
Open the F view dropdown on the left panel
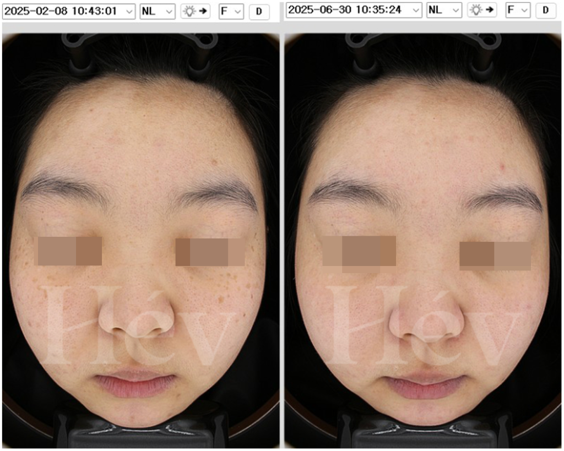click(231, 11)
